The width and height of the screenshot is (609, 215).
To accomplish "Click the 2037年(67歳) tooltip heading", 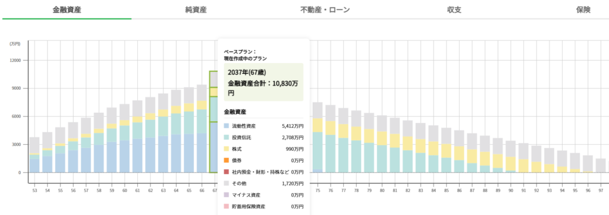I will pos(247,72).
